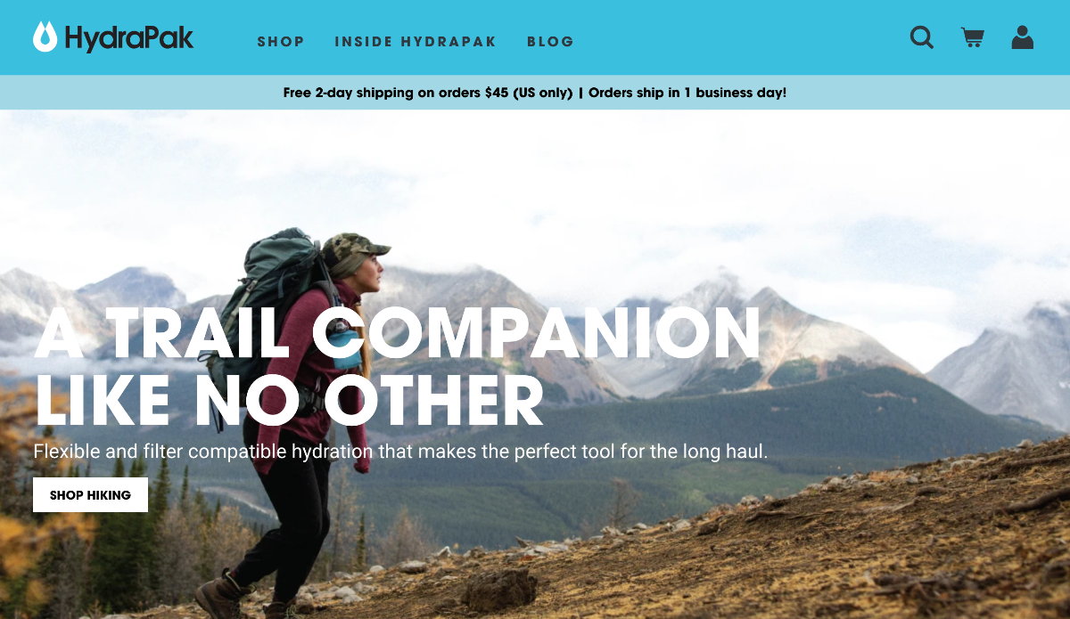Open the INSIDE HYDRAPAK menu
The image size is (1070, 619).
tap(416, 41)
